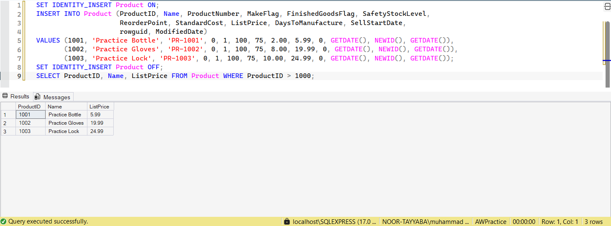Click the Results tab grid icon
This screenshot has width=611, height=226.
coord(5,96)
